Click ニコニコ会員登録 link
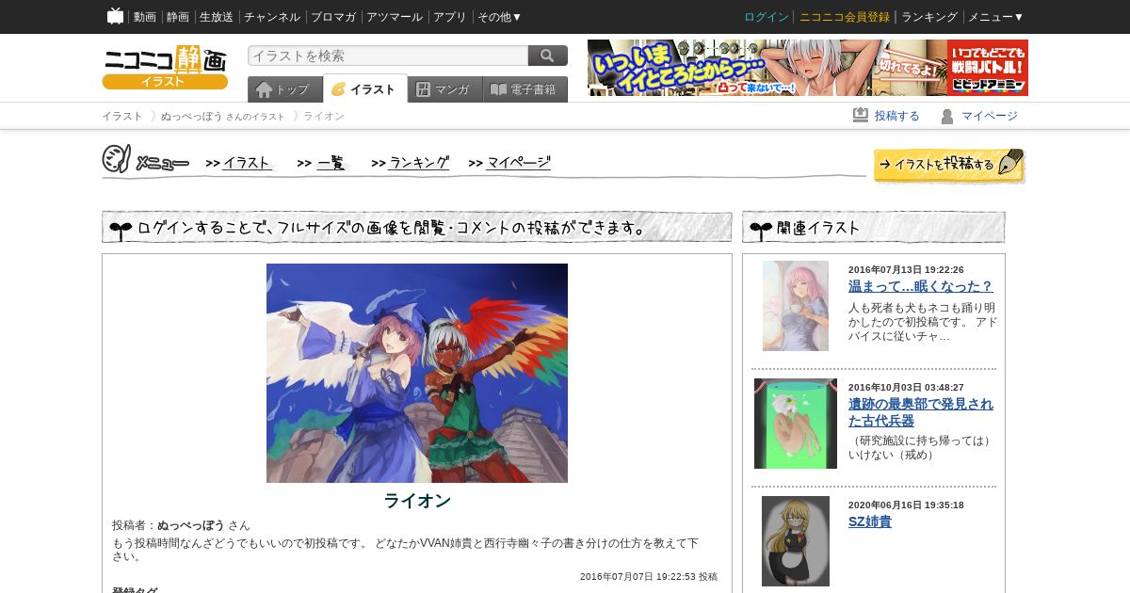Image resolution: width=1130 pixels, height=593 pixels. pyautogui.click(x=845, y=17)
